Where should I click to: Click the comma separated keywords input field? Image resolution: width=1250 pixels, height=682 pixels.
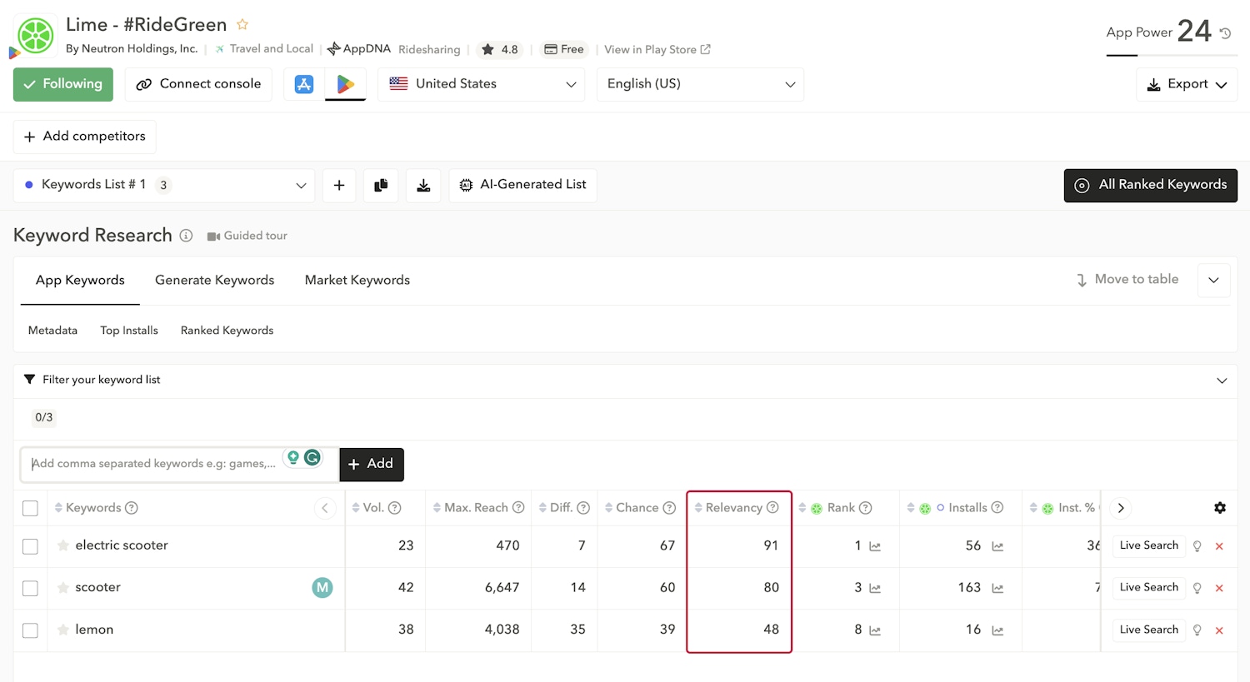[179, 465]
